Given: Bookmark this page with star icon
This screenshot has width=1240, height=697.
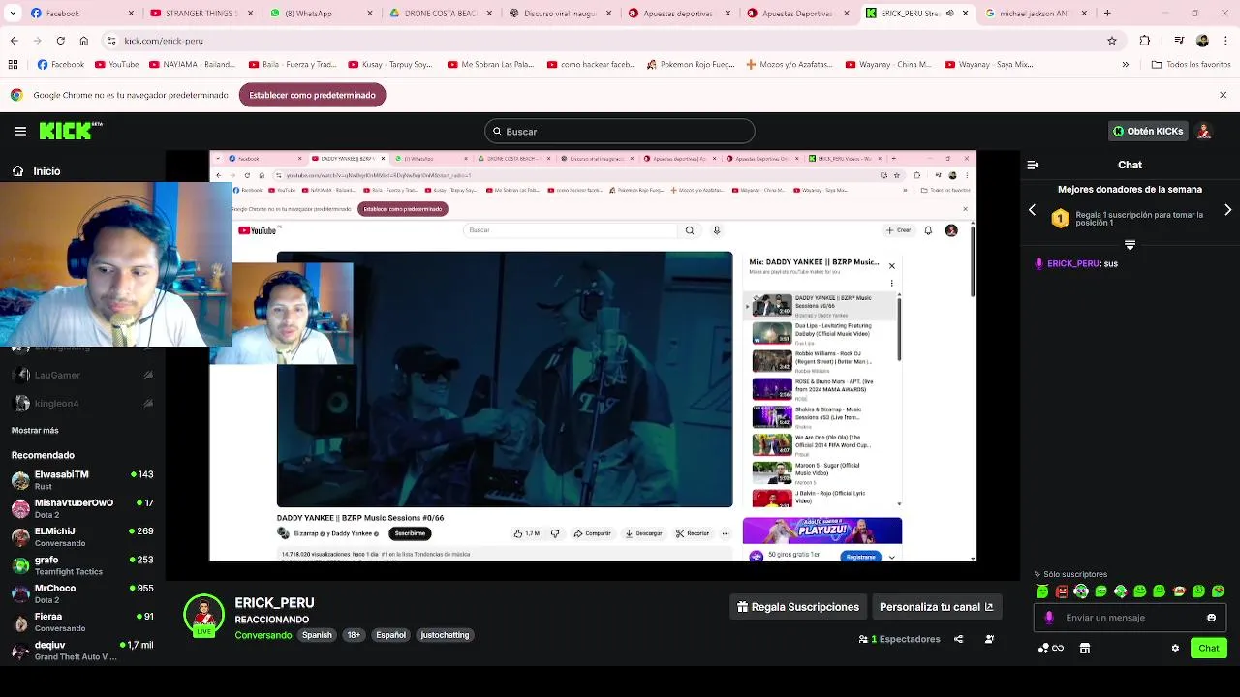Looking at the screenshot, I should [1112, 41].
